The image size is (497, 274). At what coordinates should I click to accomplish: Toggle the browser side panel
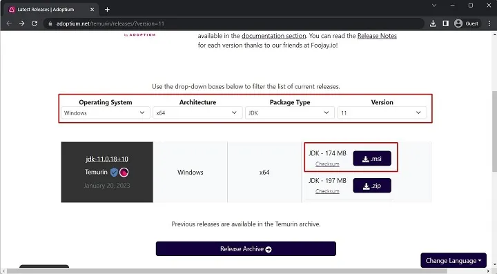pyautogui.click(x=445, y=23)
